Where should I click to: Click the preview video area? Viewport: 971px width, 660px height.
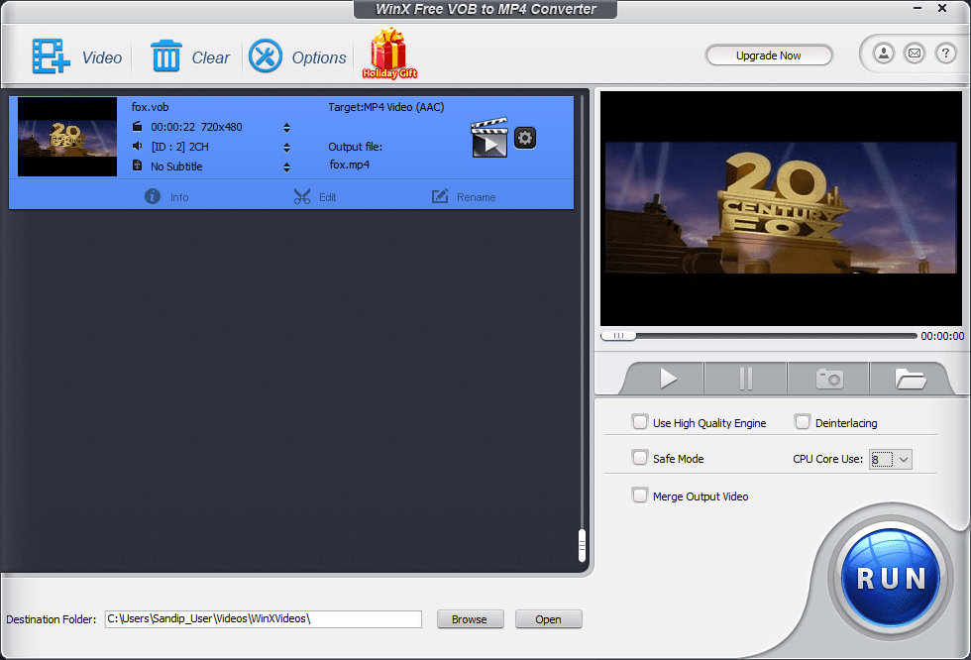[x=781, y=208]
